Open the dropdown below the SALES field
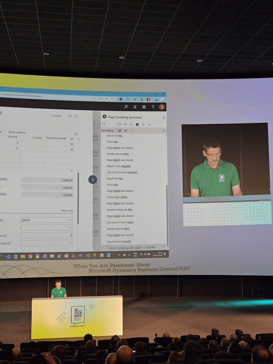Screen dimensions: 273x364 coord(70,227)
